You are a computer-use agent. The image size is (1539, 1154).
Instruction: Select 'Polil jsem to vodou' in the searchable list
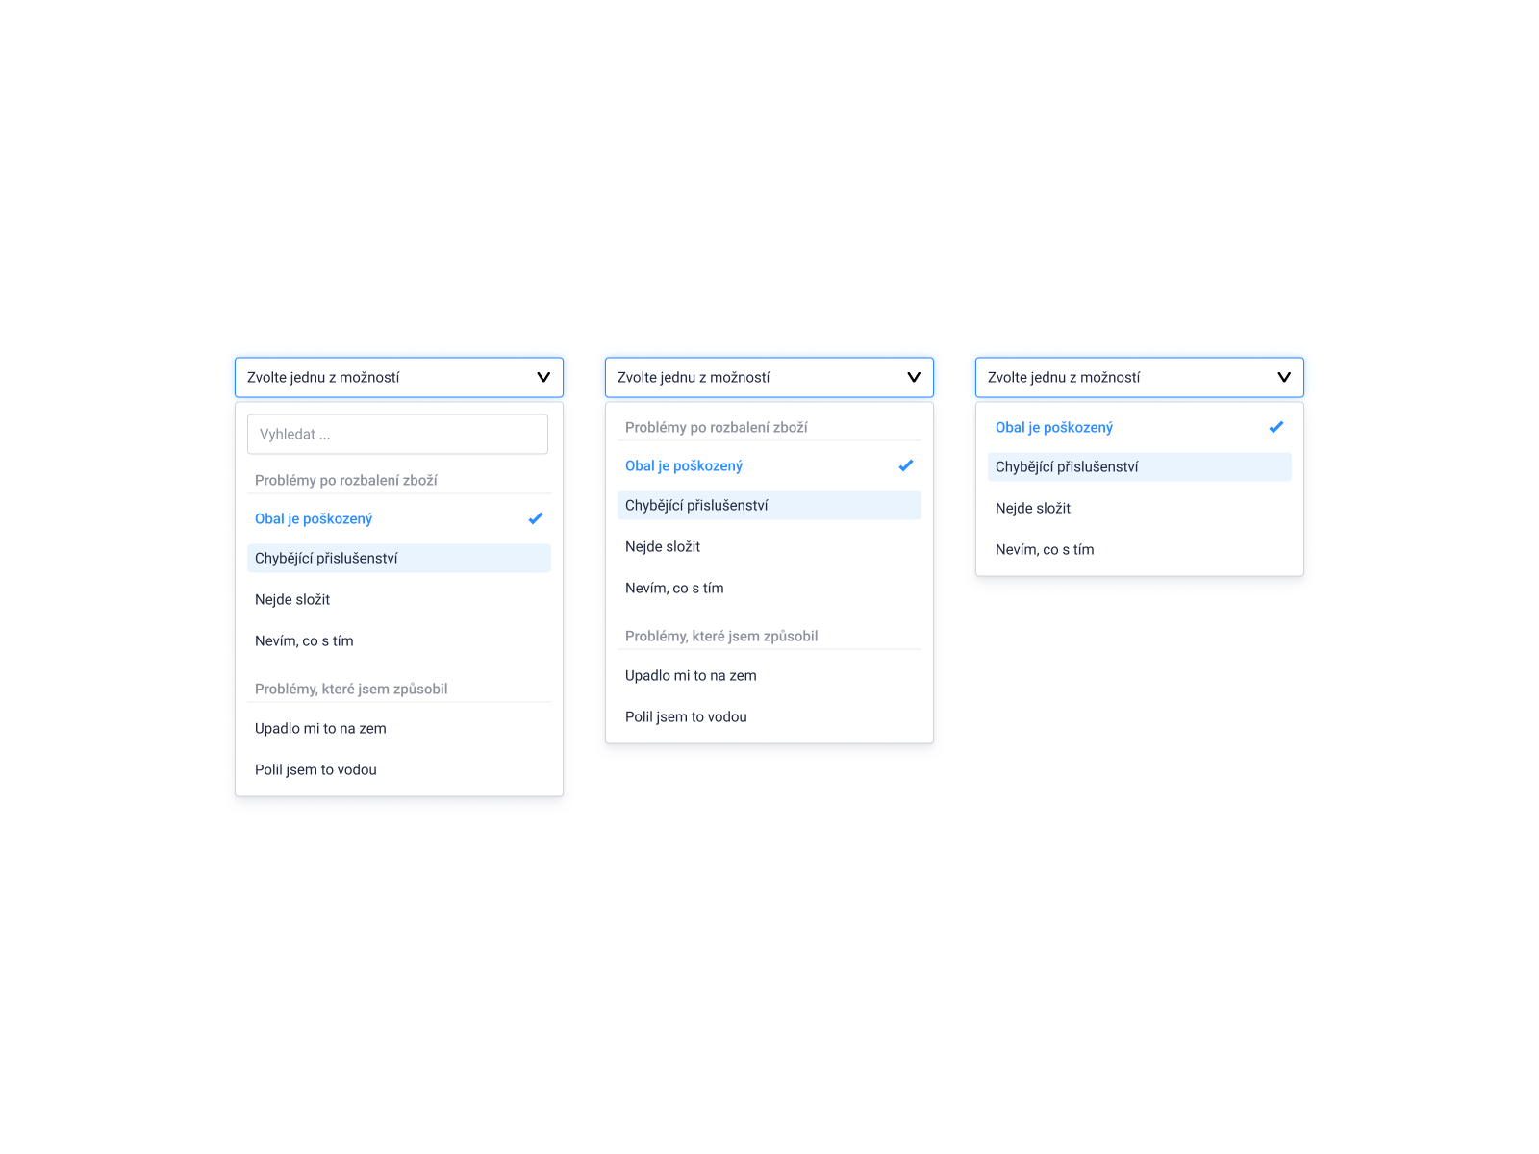(x=315, y=769)
